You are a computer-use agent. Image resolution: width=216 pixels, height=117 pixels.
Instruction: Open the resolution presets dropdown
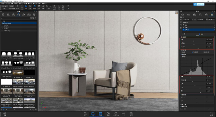(211, 20)
